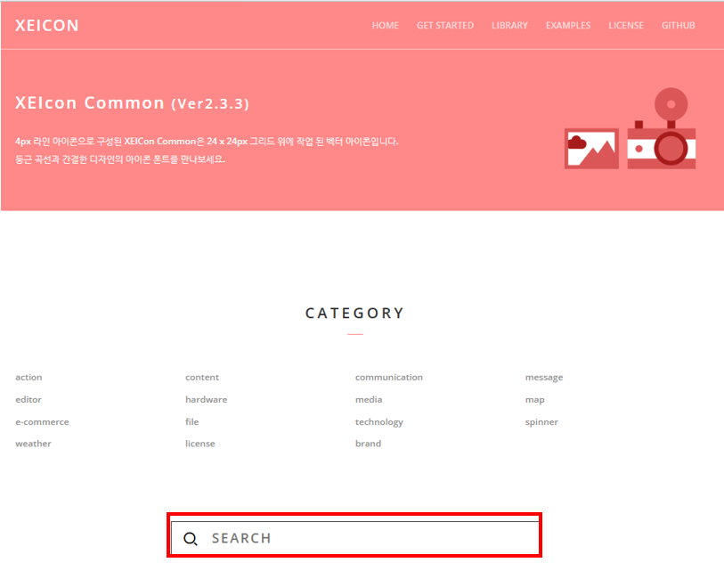Select the weather category
724x579 pixels.
tap(33, 444)
